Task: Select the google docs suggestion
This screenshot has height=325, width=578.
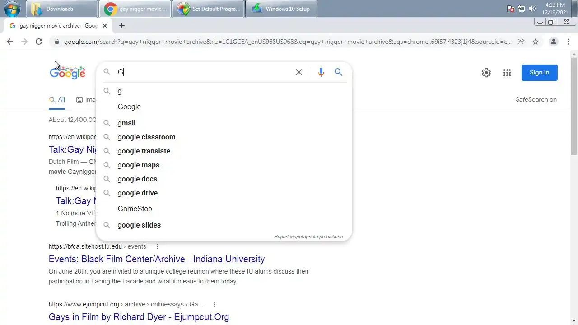Action: 224,179
